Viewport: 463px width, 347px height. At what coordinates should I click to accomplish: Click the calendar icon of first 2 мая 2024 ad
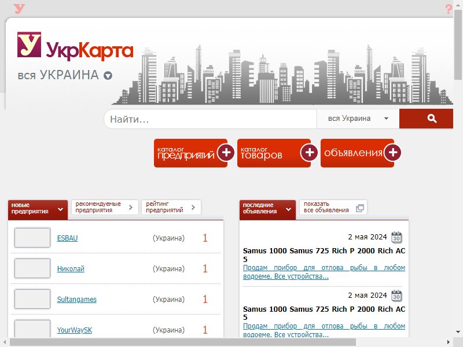(396, 237)
